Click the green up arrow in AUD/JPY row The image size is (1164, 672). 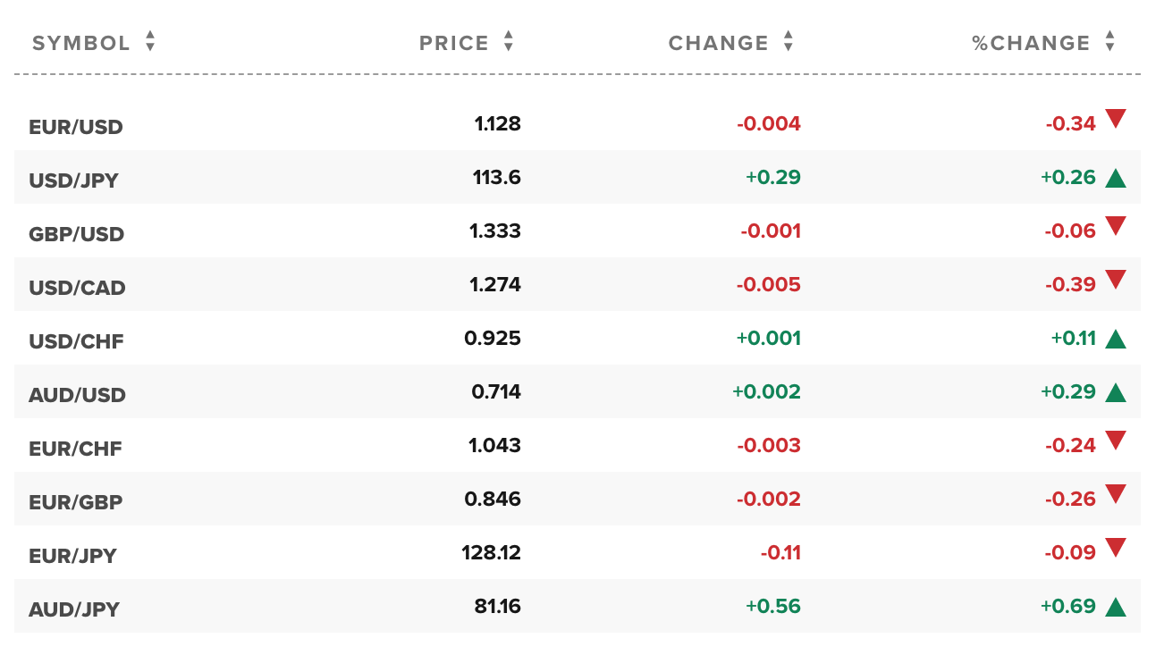(x=1115, y=607)
